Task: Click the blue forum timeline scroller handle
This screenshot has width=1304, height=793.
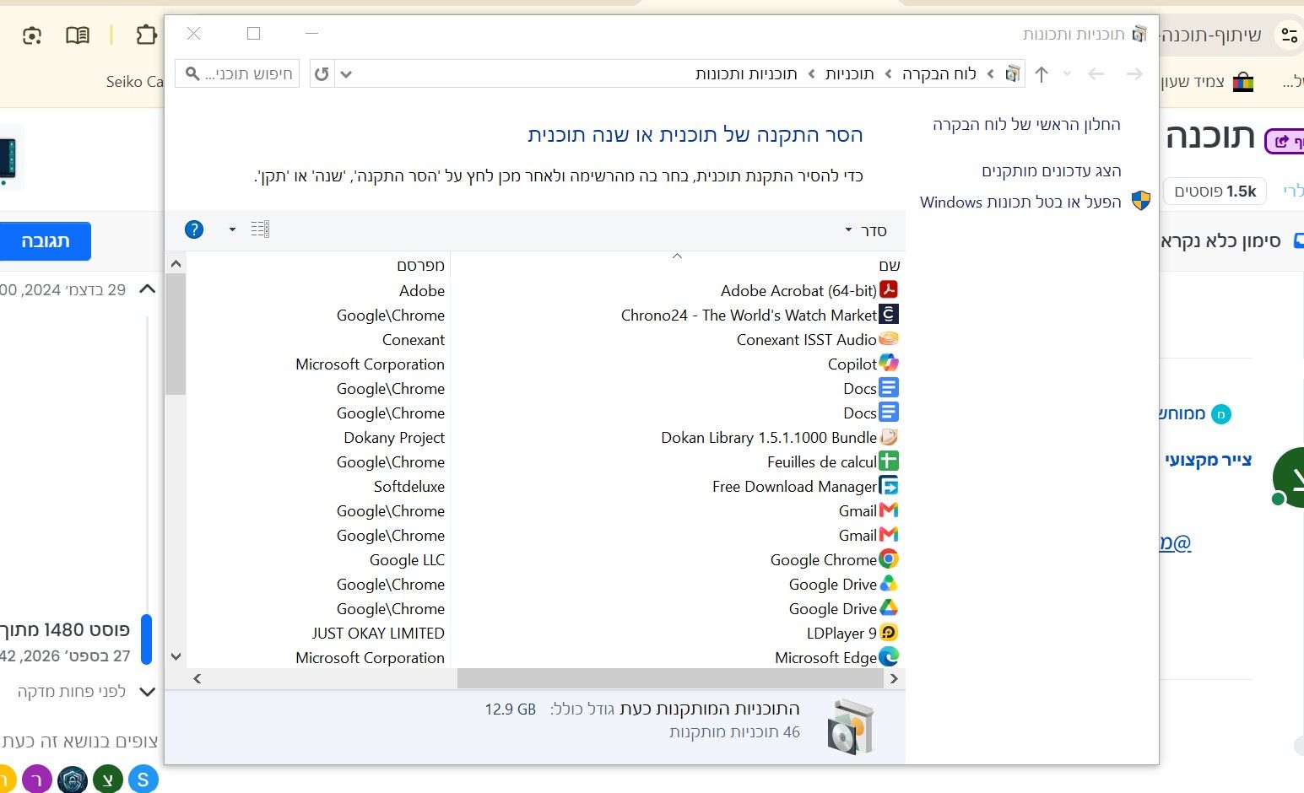Action: (146, 639)
